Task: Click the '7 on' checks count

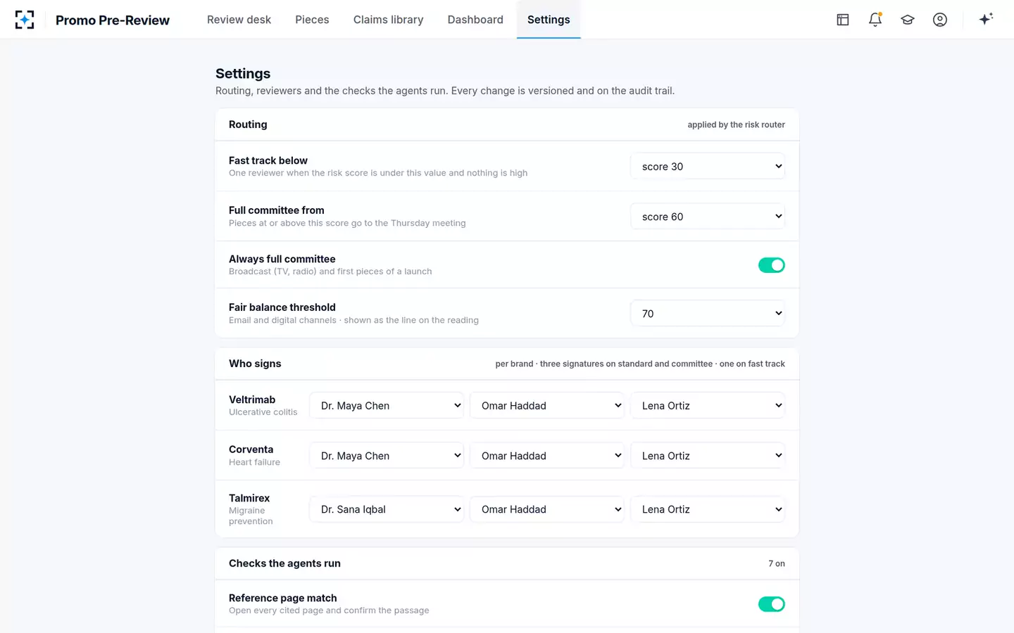Action: (x=777, y=563)
